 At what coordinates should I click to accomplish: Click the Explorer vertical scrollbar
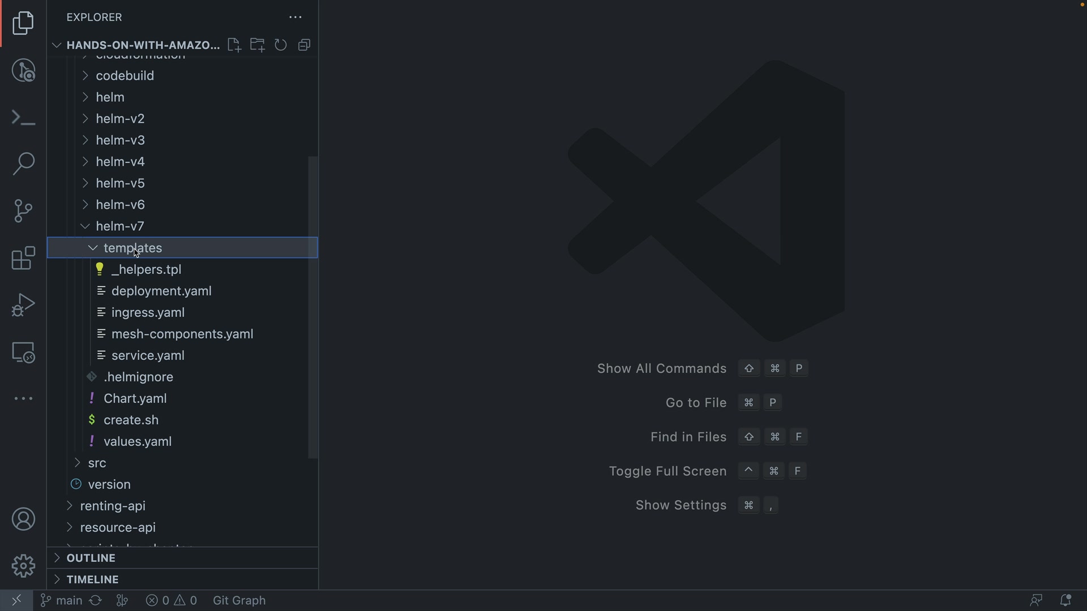pos(313,305)
